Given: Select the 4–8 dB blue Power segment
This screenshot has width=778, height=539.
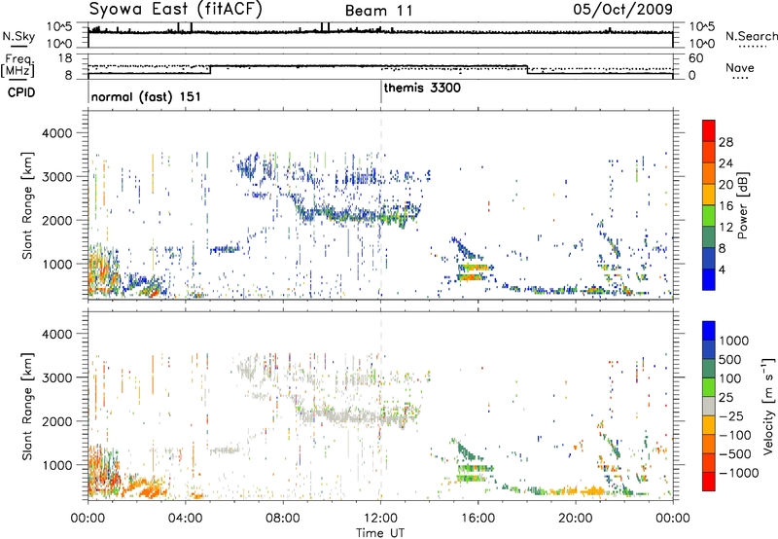Looking at the screenshot, I should (709, 259).
